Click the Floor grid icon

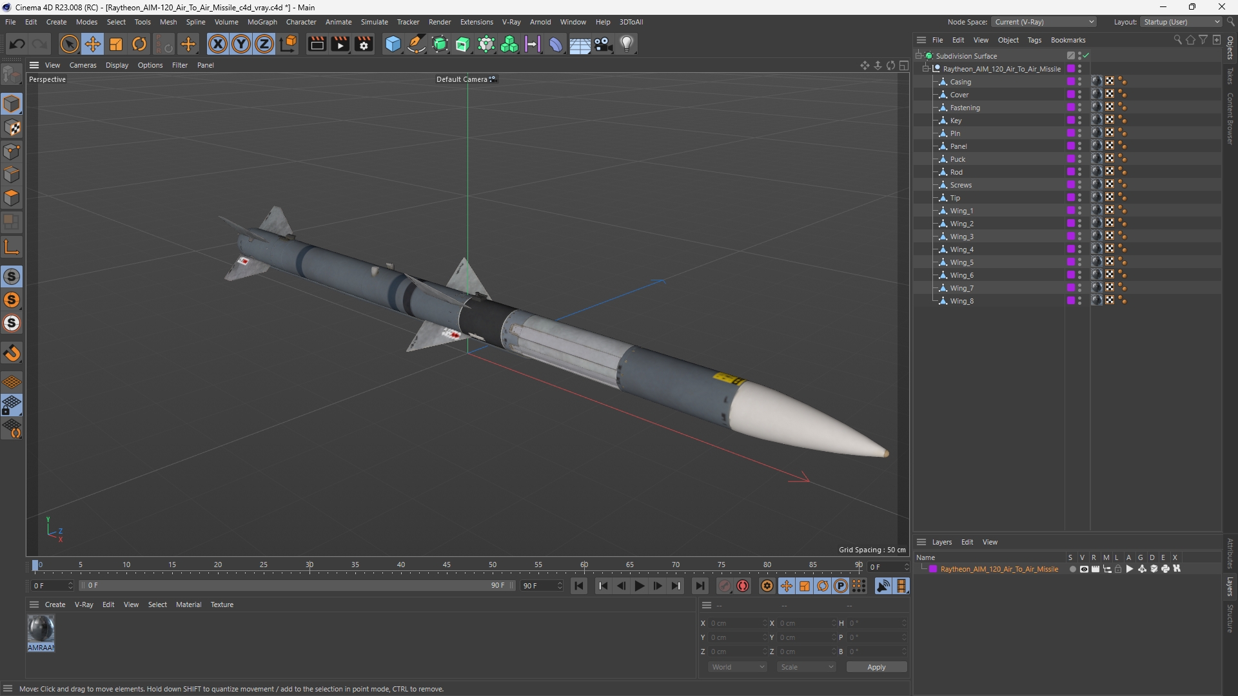[x=580, y=44]
